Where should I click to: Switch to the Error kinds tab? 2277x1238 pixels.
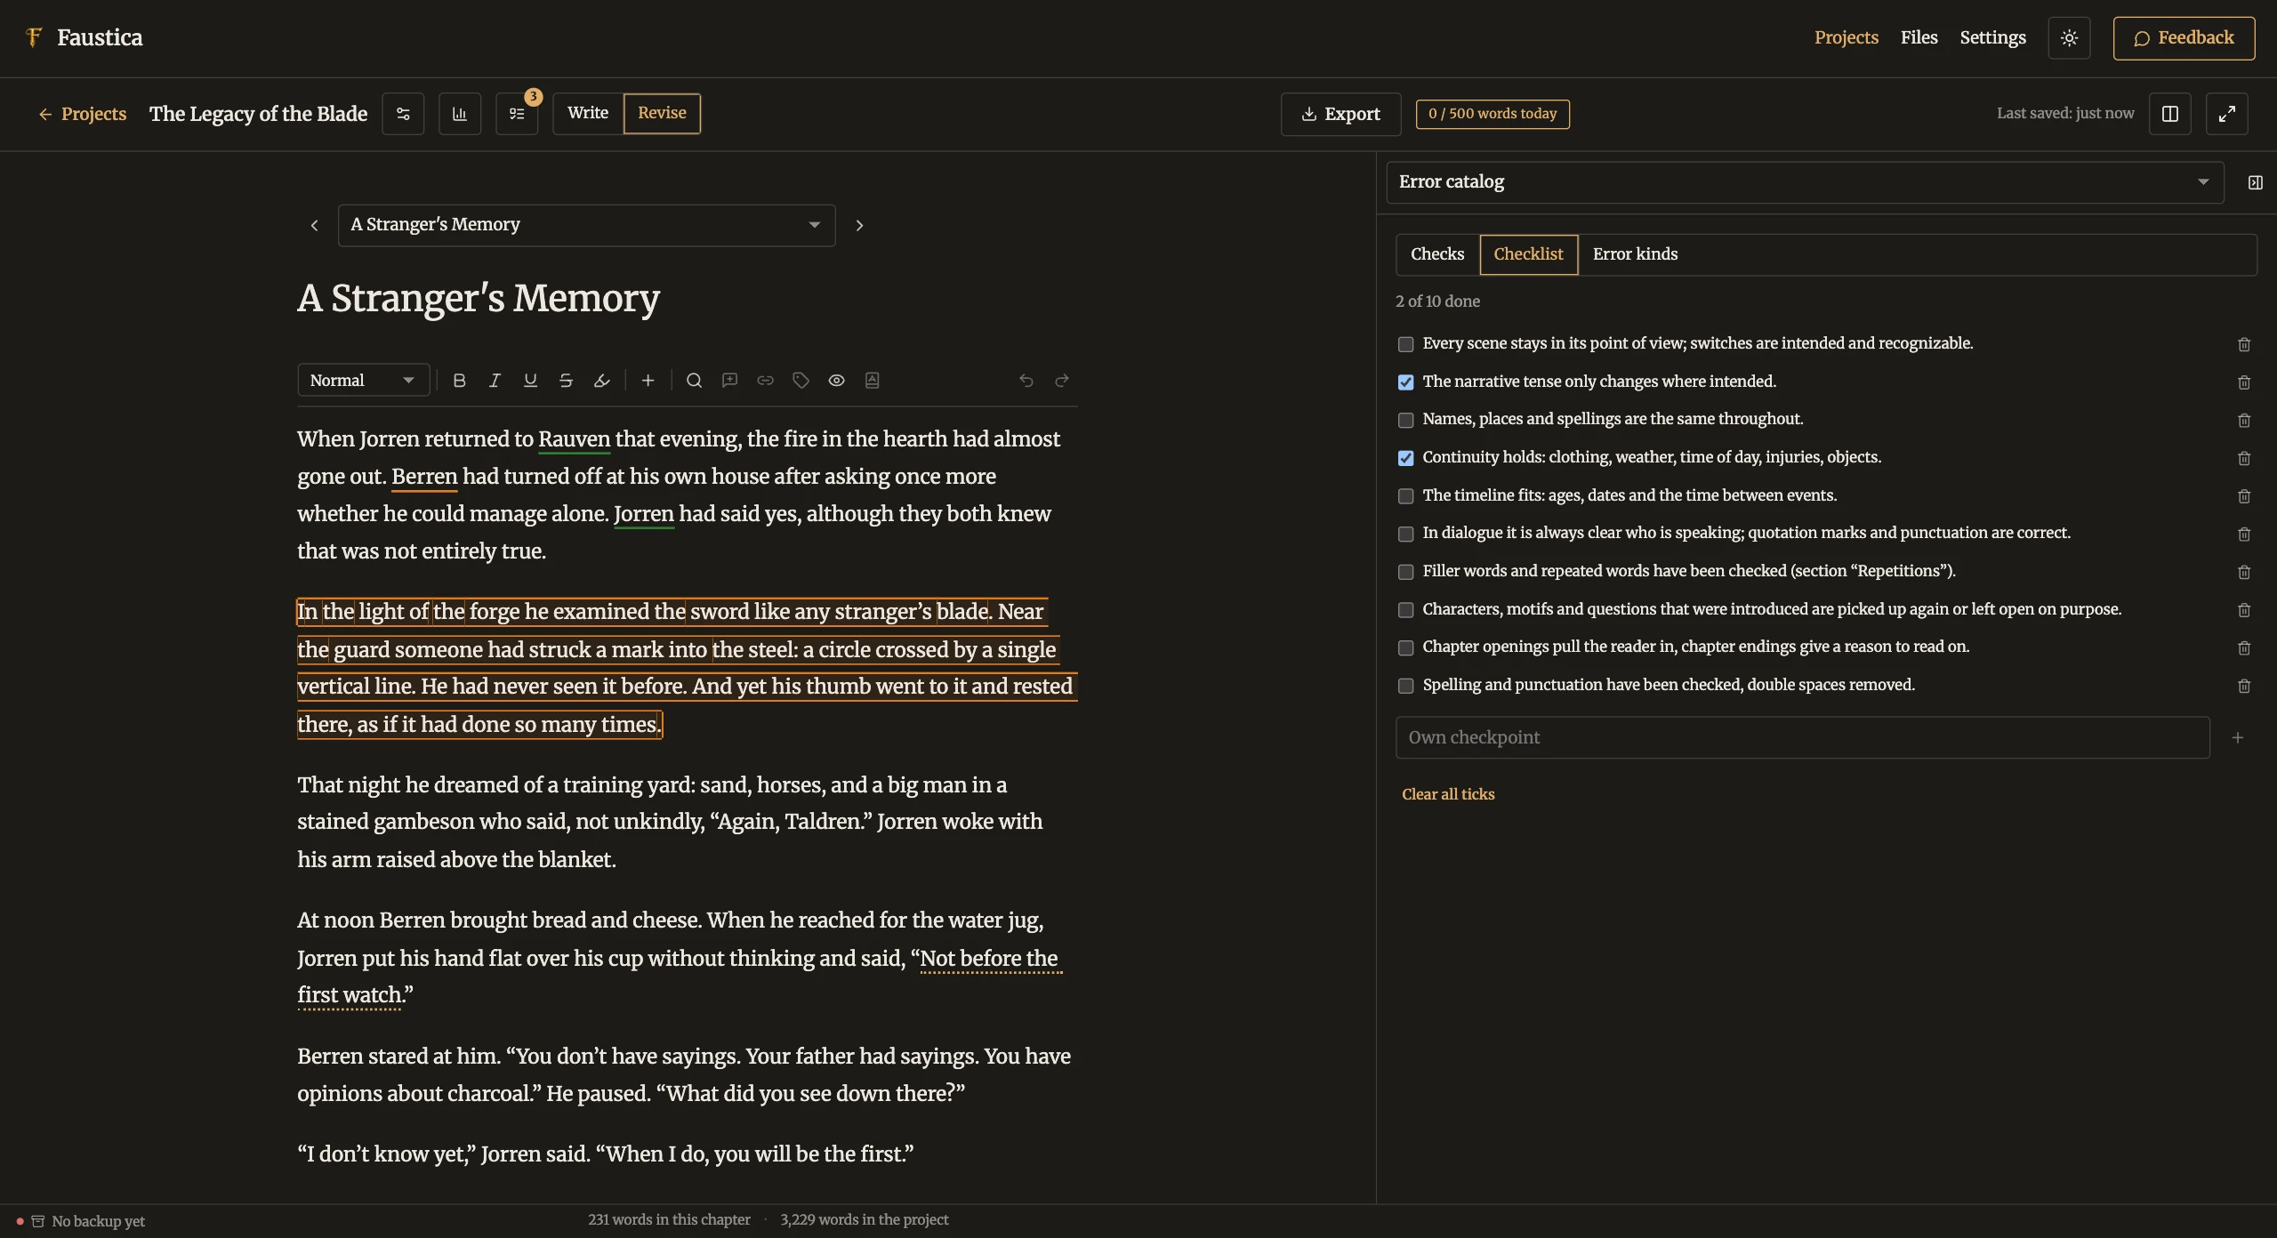click(1635, 254)
